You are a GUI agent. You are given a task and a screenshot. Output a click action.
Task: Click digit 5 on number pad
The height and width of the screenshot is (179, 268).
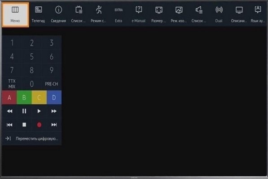31,57
